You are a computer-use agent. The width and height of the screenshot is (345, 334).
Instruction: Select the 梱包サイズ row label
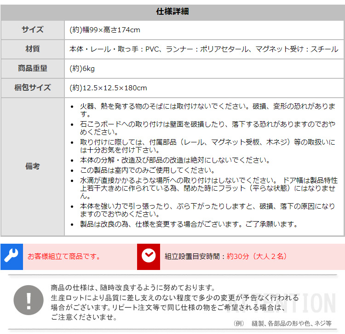click(x=33, y=88)
